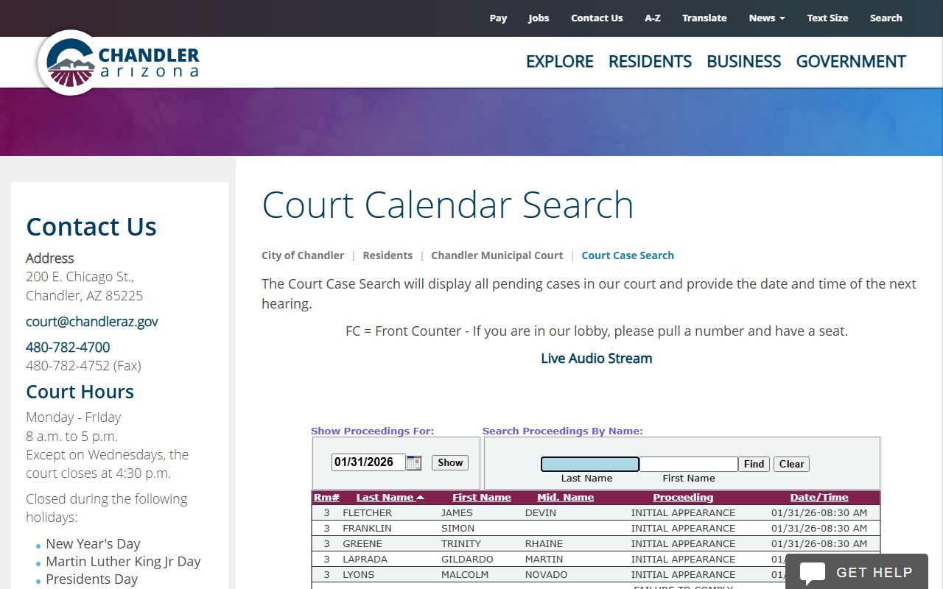
Task: Click the Court Hours heading
Action: click(x=80, y=392)
